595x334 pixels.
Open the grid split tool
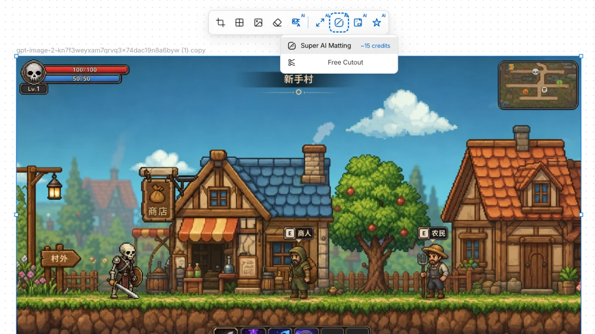tap(239, 23)
